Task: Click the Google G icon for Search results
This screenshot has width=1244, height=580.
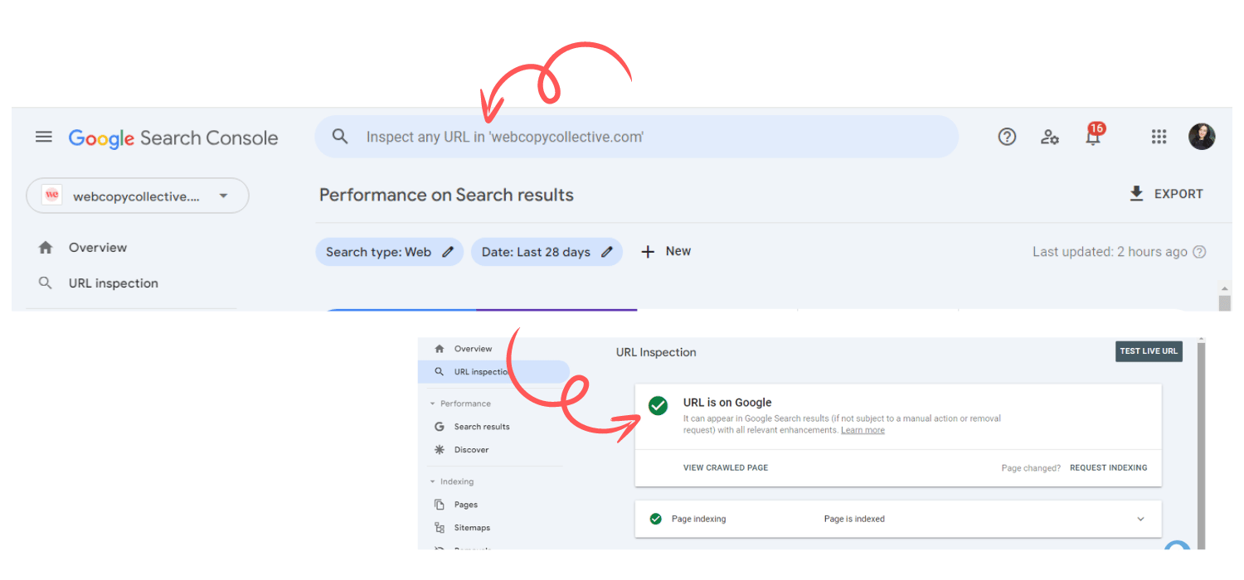Action: tap(440, 427)
